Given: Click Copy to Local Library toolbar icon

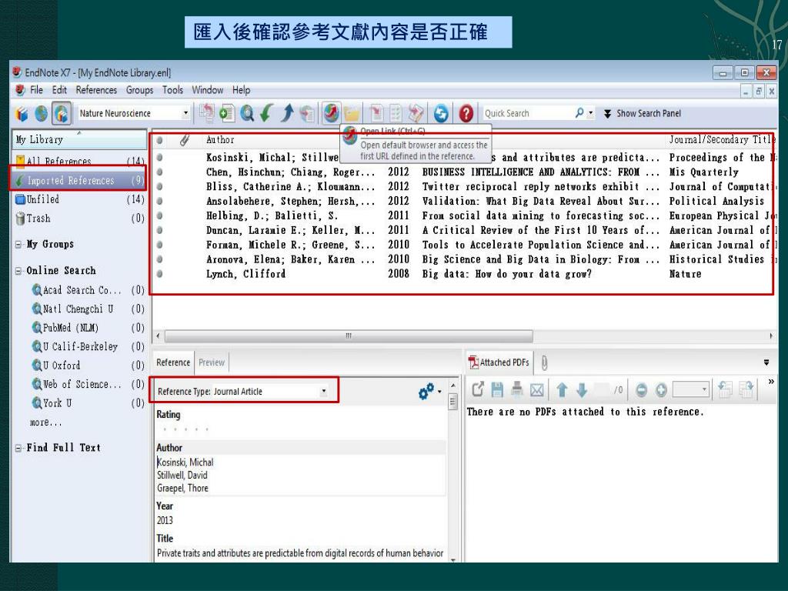Looking at the screenshot, I should (x=206, y=113).
